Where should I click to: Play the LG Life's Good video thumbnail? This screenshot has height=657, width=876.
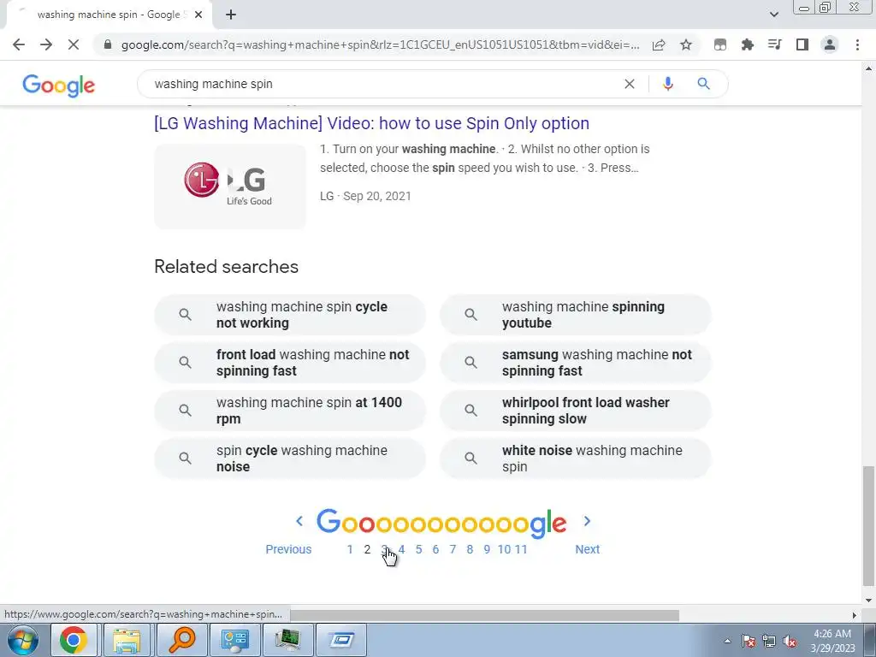point(230,186)
